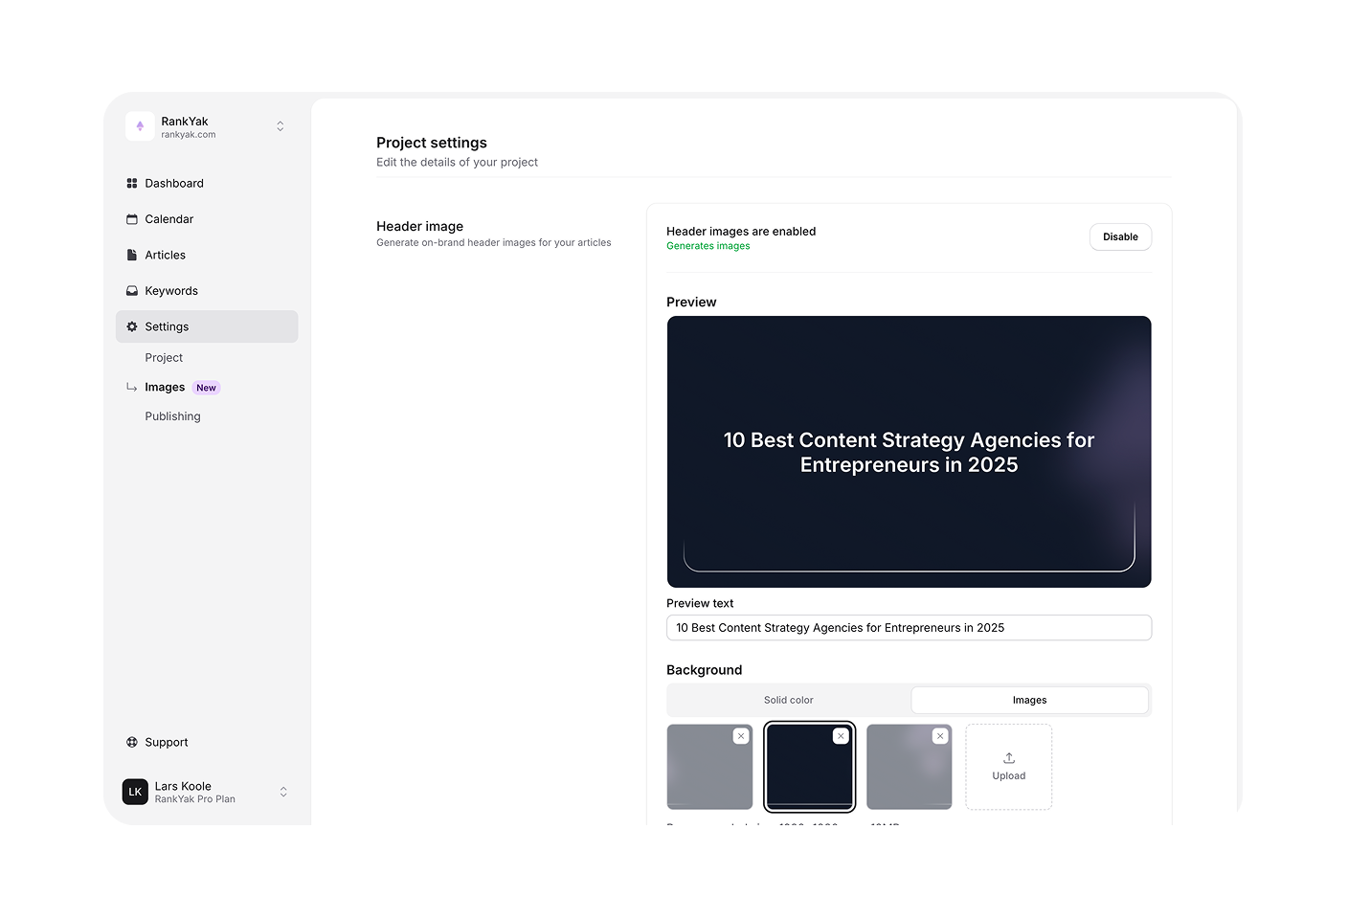Click the LK user avatar
This screenshot has width=1348, height=919.
click(135, 792)
